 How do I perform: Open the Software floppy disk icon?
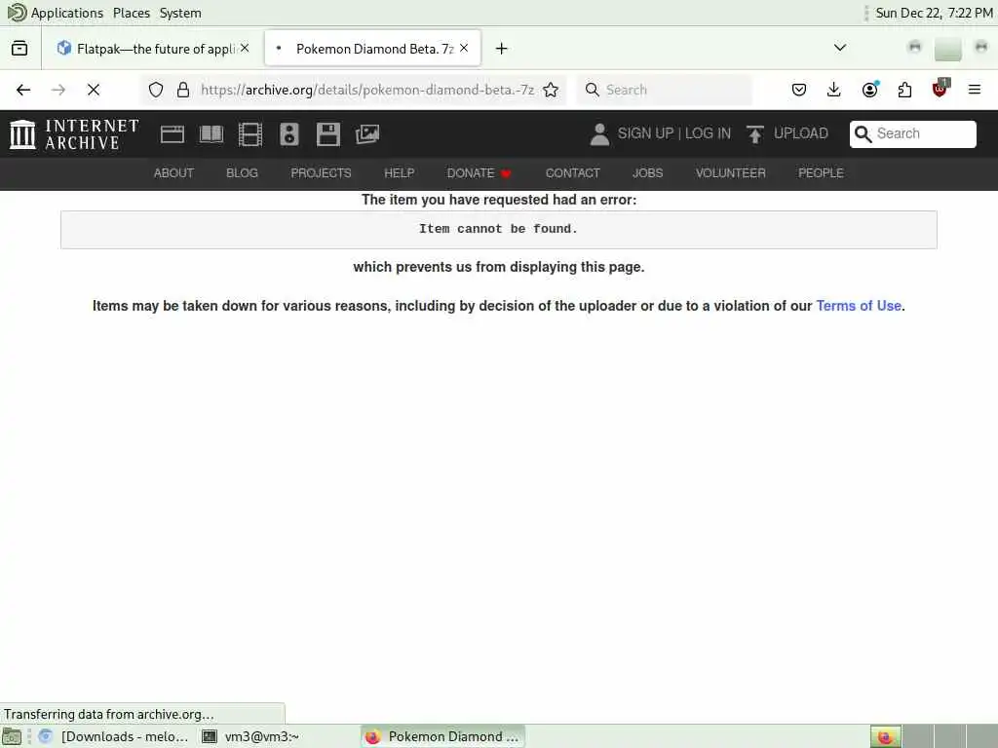[x=328, y=134]
